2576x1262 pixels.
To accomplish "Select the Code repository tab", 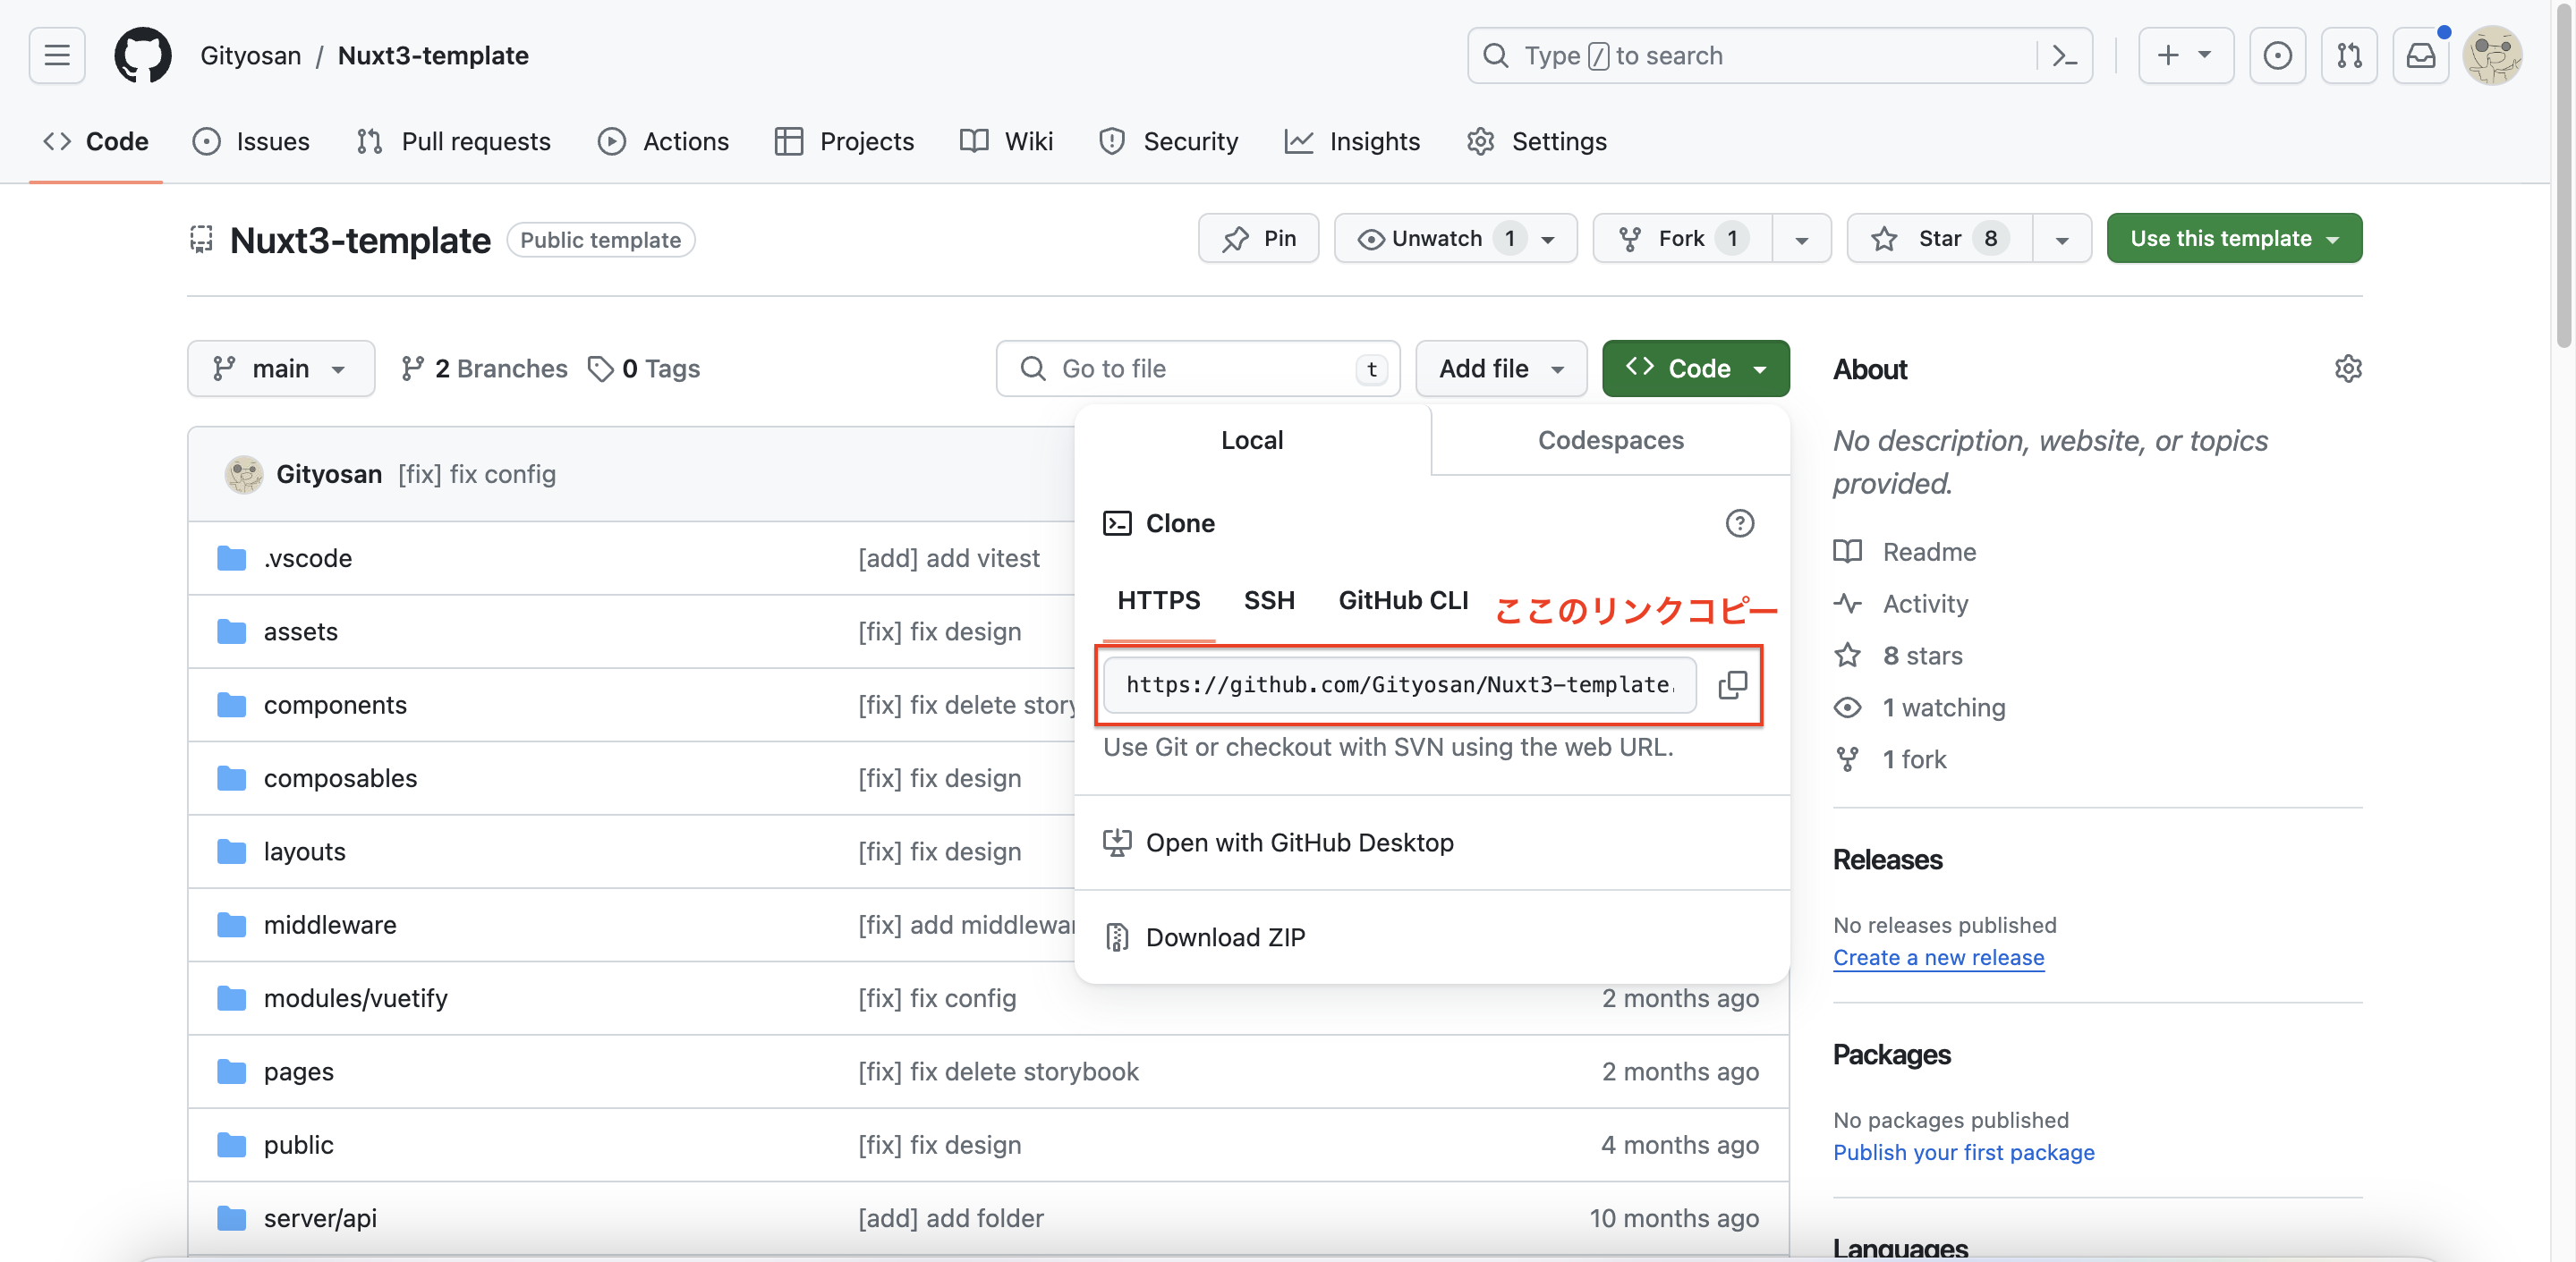I will (x=96, y=141).
